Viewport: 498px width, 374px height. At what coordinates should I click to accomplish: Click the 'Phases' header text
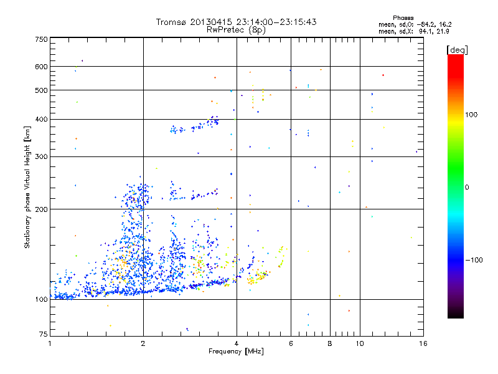pos(403,18)
